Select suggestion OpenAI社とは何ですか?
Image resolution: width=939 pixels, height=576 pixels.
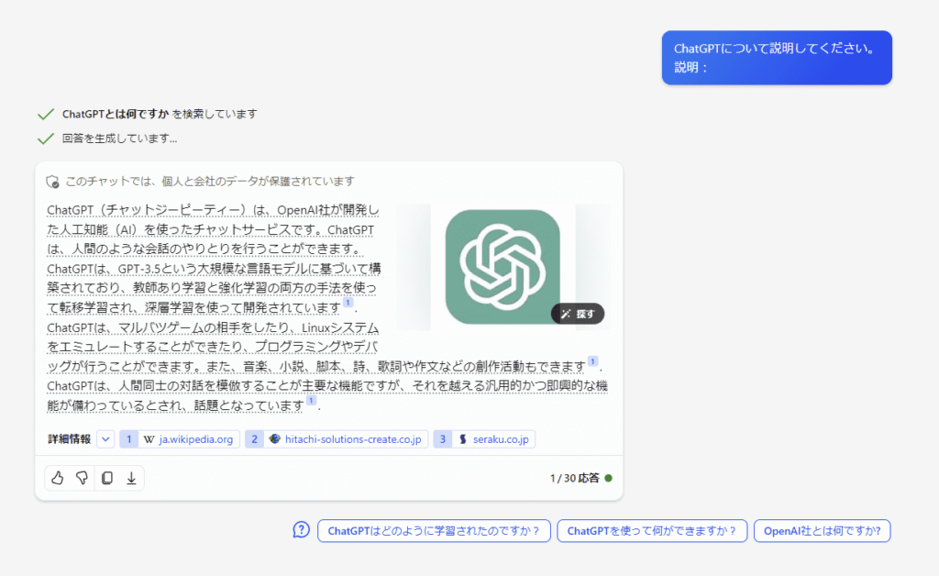tap(823, 530)
